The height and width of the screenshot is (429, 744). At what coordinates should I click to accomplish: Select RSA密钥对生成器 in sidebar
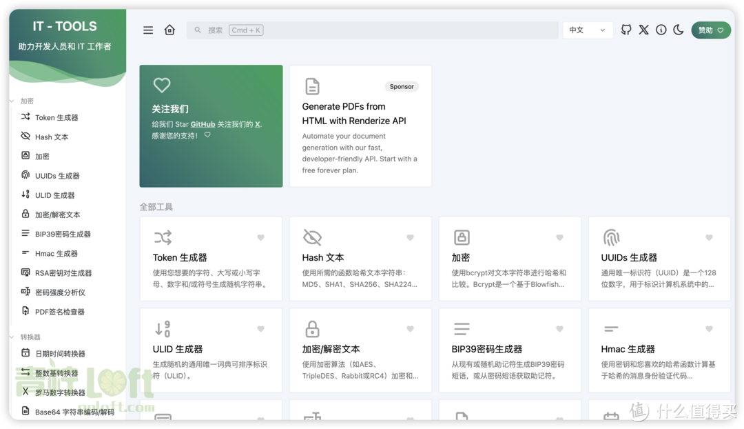63,273
